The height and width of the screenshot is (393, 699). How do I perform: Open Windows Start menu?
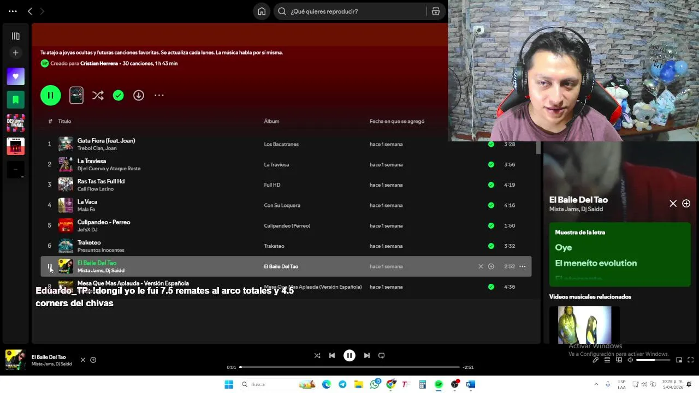click(229, 384)
